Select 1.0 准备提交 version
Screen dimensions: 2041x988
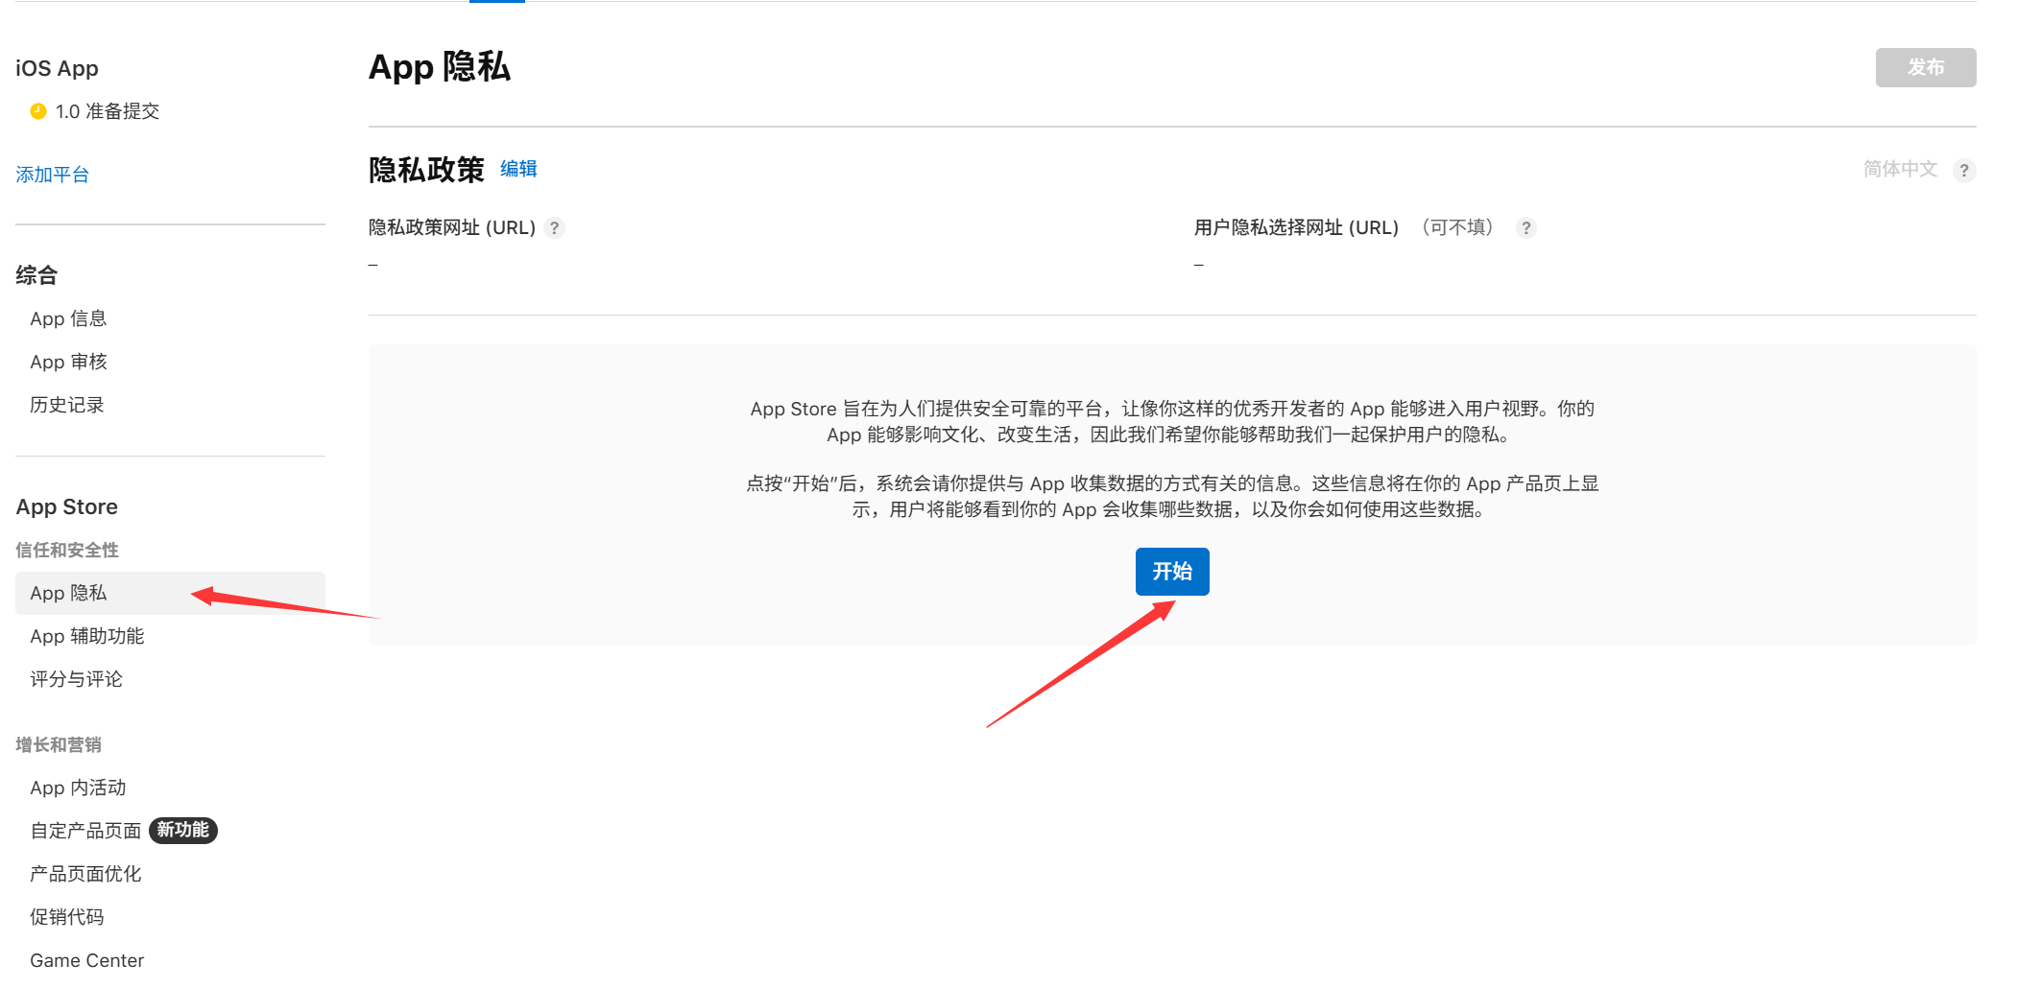[x=107, y=111]
